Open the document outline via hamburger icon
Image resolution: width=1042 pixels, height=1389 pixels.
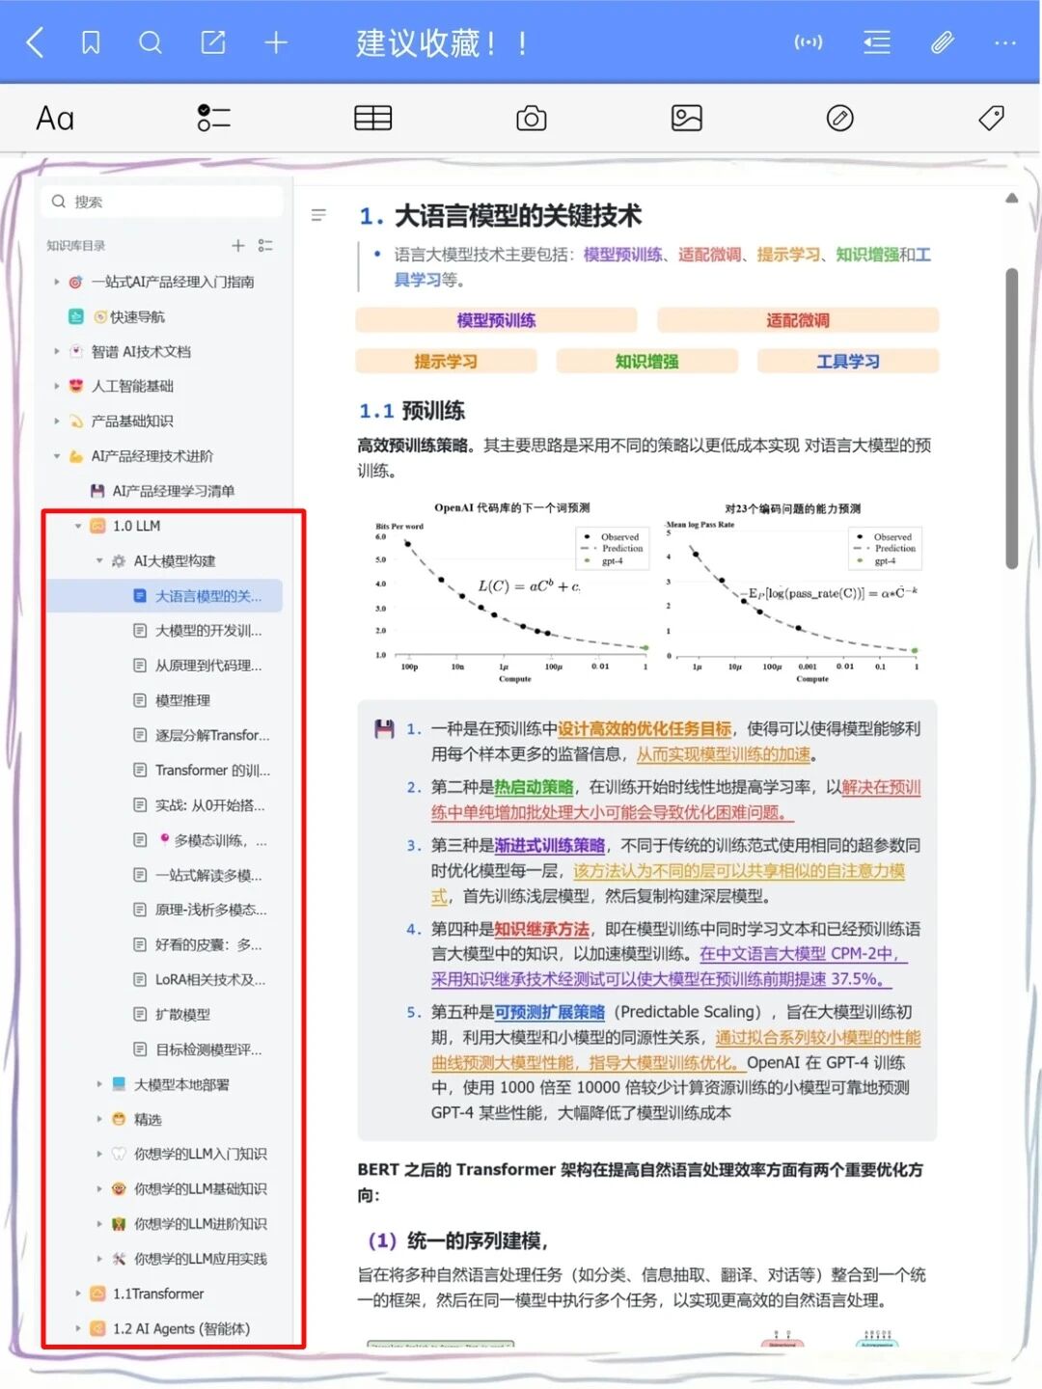pyautogui.click(x=318, y=214)
